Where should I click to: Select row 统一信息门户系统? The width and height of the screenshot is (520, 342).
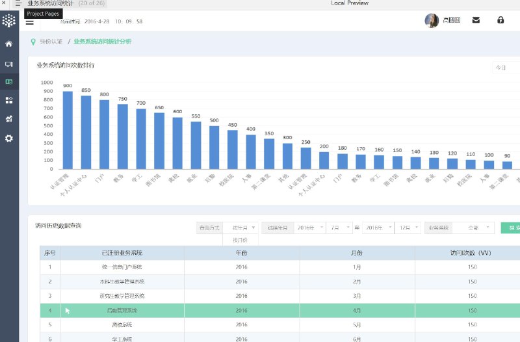pos(280,267)
